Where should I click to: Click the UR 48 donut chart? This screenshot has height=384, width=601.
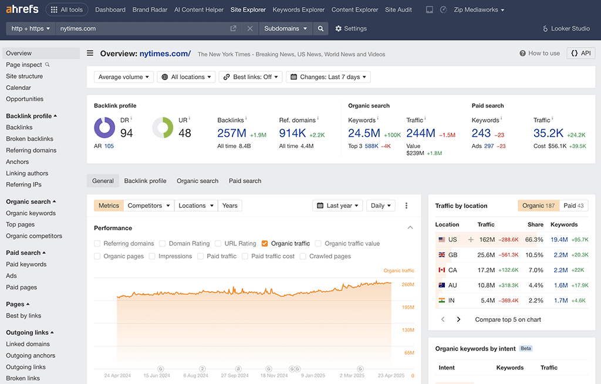click(x=163, y=127)
